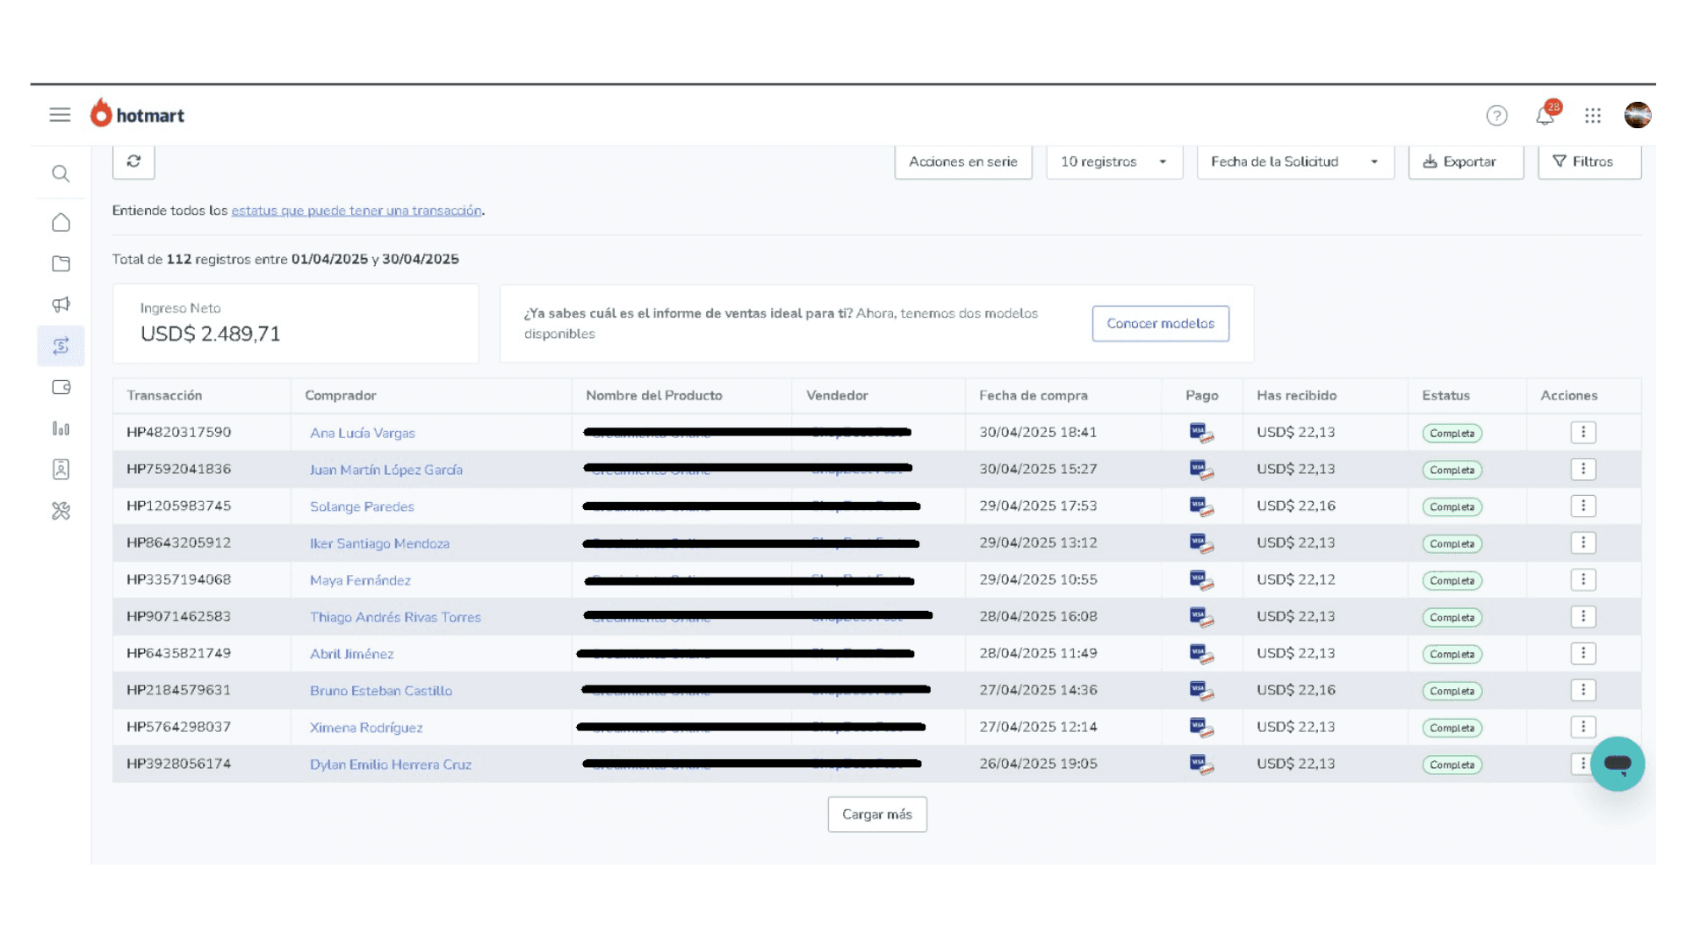Open the wallet icon in sidebar
This screenshot has width=1686, height=948.
pyautogui.click(x=61, y=387)
